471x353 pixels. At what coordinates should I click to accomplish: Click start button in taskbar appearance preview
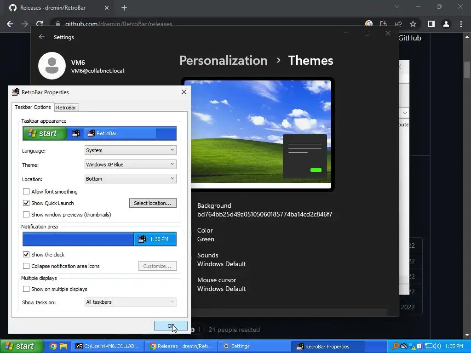[45, 133]
